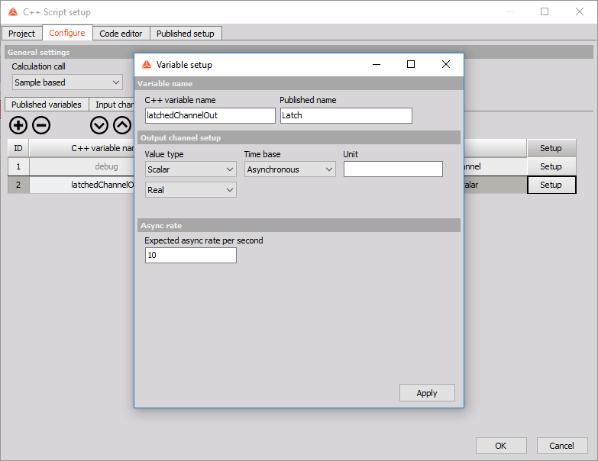
Task: Click ID cell 2 in variables table
Action: coord(18,185)
